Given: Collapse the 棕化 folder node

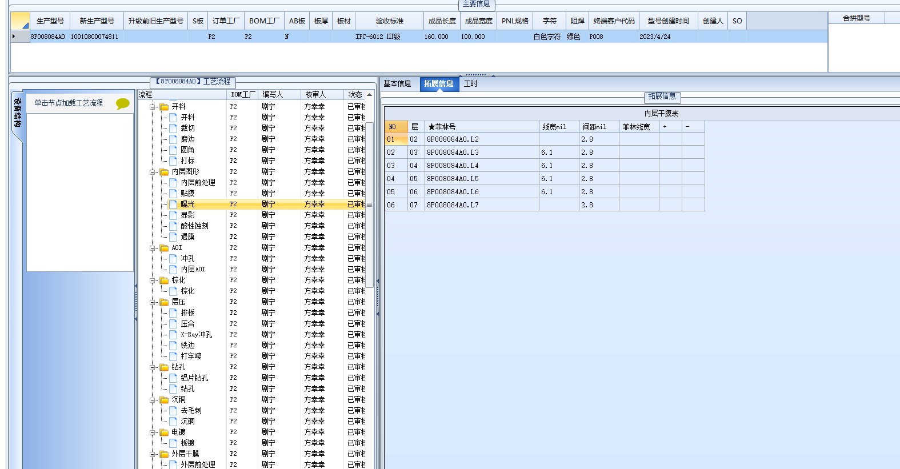Looking at the screenshot, I should tap(153, 280).
